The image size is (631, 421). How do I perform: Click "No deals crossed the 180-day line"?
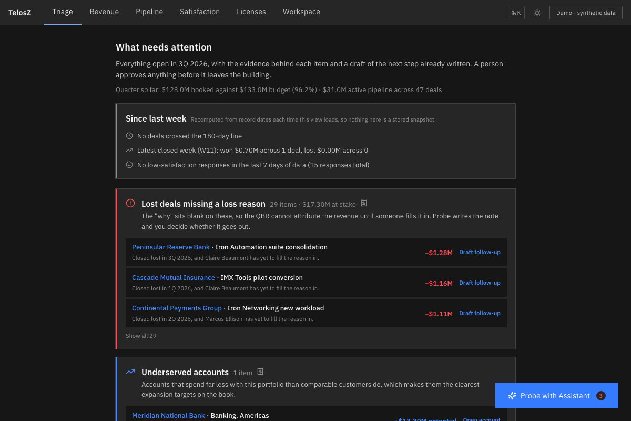pos(190,136)
